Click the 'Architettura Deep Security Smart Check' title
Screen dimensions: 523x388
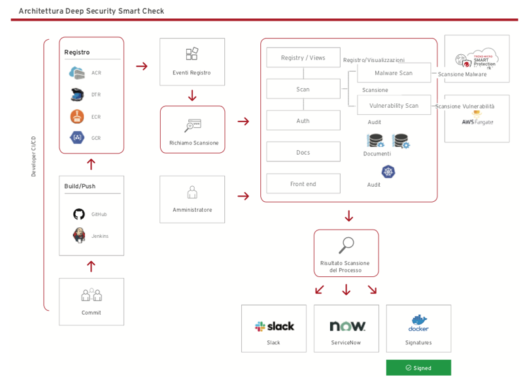92,11
